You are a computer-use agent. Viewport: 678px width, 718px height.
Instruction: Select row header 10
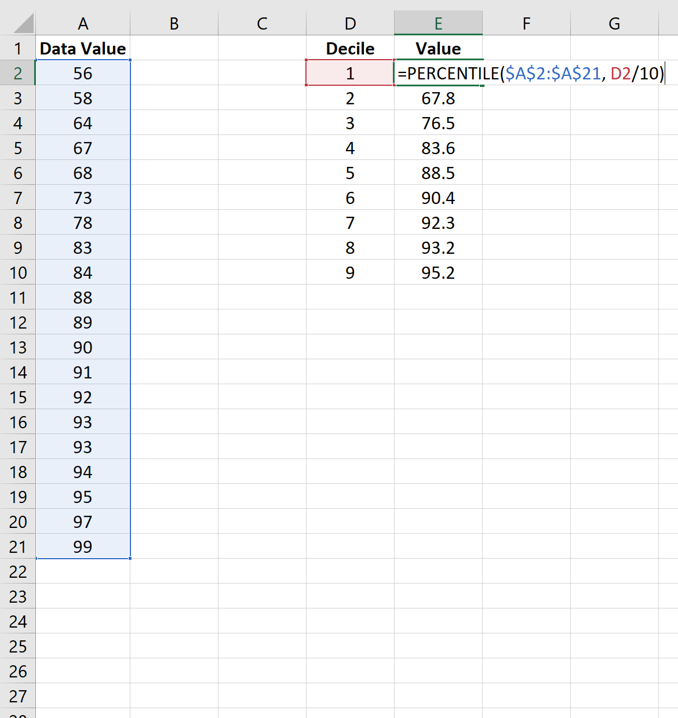(x=17, y=272)
